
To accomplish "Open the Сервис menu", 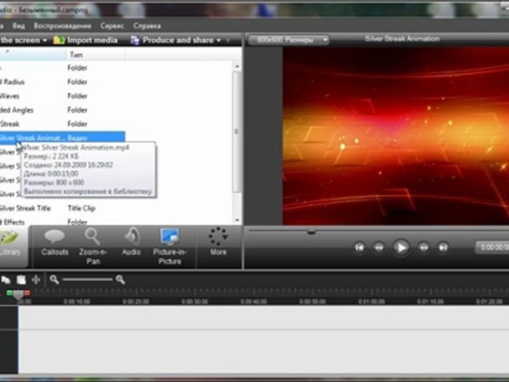I will [x=112, y=25].
